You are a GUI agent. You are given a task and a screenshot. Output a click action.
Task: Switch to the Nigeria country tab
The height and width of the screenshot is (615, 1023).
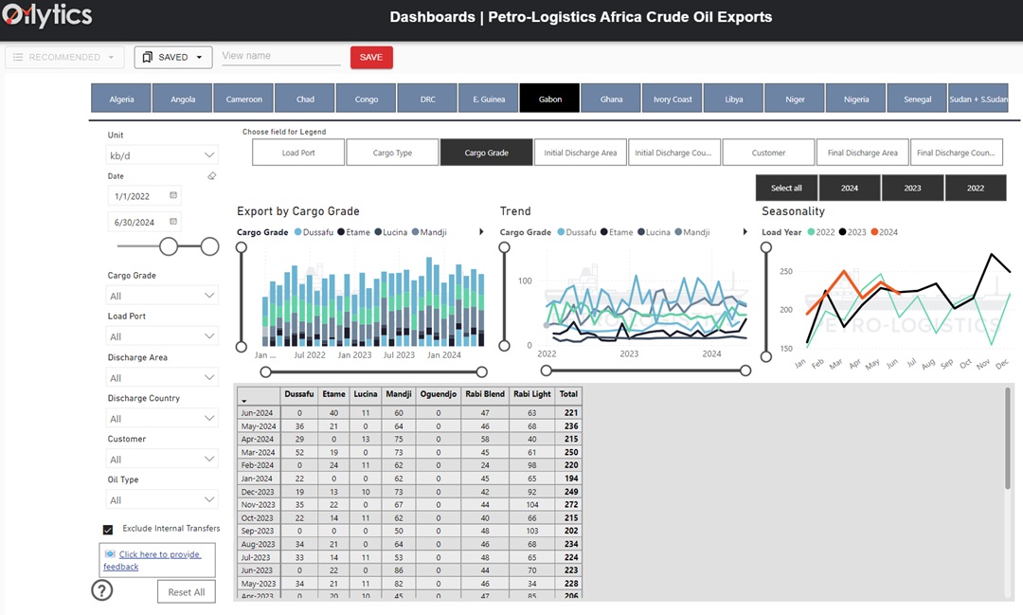tap(856, 99)
